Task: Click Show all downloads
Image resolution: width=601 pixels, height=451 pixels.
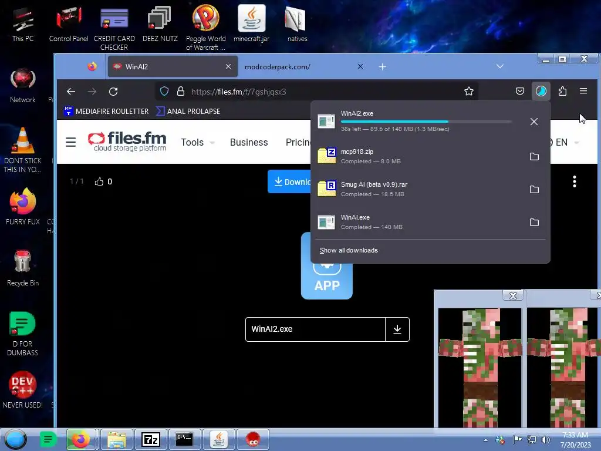Action: pos(349,250)
